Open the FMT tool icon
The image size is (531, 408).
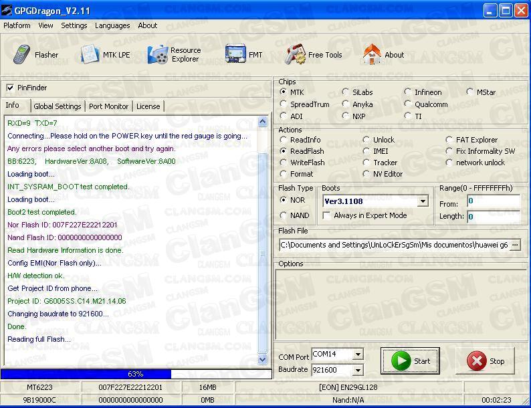(x=235, y=54)
